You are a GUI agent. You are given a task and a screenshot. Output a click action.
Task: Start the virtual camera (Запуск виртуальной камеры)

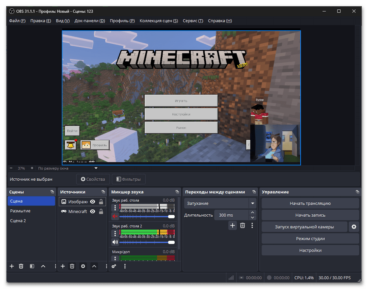point(304,227)
